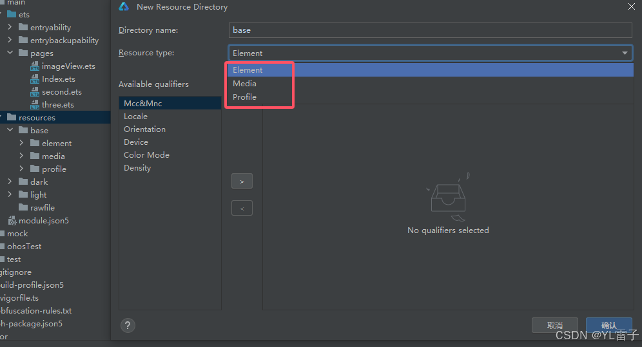Open second.ets in project tree
642x347 pixels.
coord(62,92)
